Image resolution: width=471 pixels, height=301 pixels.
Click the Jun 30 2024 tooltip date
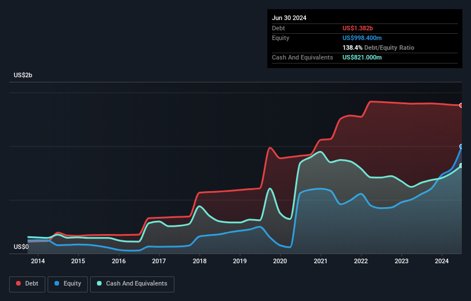tap(289, 18)
